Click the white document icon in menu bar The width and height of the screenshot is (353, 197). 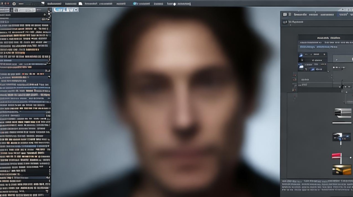[80, 4]
